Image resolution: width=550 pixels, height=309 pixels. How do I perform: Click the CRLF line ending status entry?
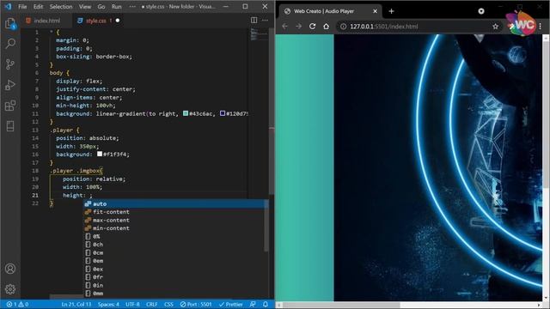pos(151,305)
